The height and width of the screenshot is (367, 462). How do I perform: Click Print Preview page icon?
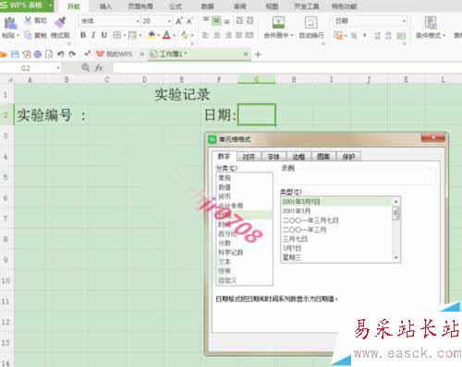[x=49, y=54]
